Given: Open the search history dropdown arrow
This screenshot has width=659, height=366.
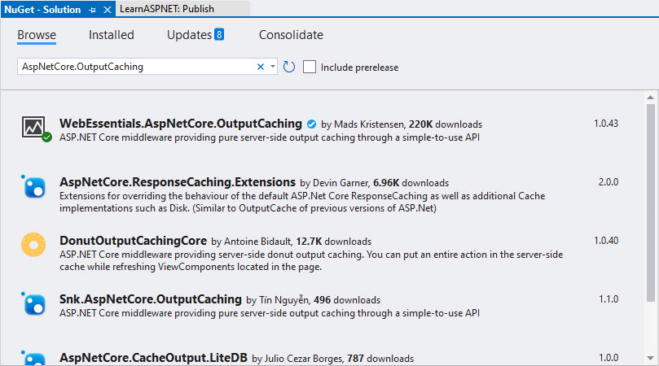Looking at the screenshot, I should [x=273, y=67].
